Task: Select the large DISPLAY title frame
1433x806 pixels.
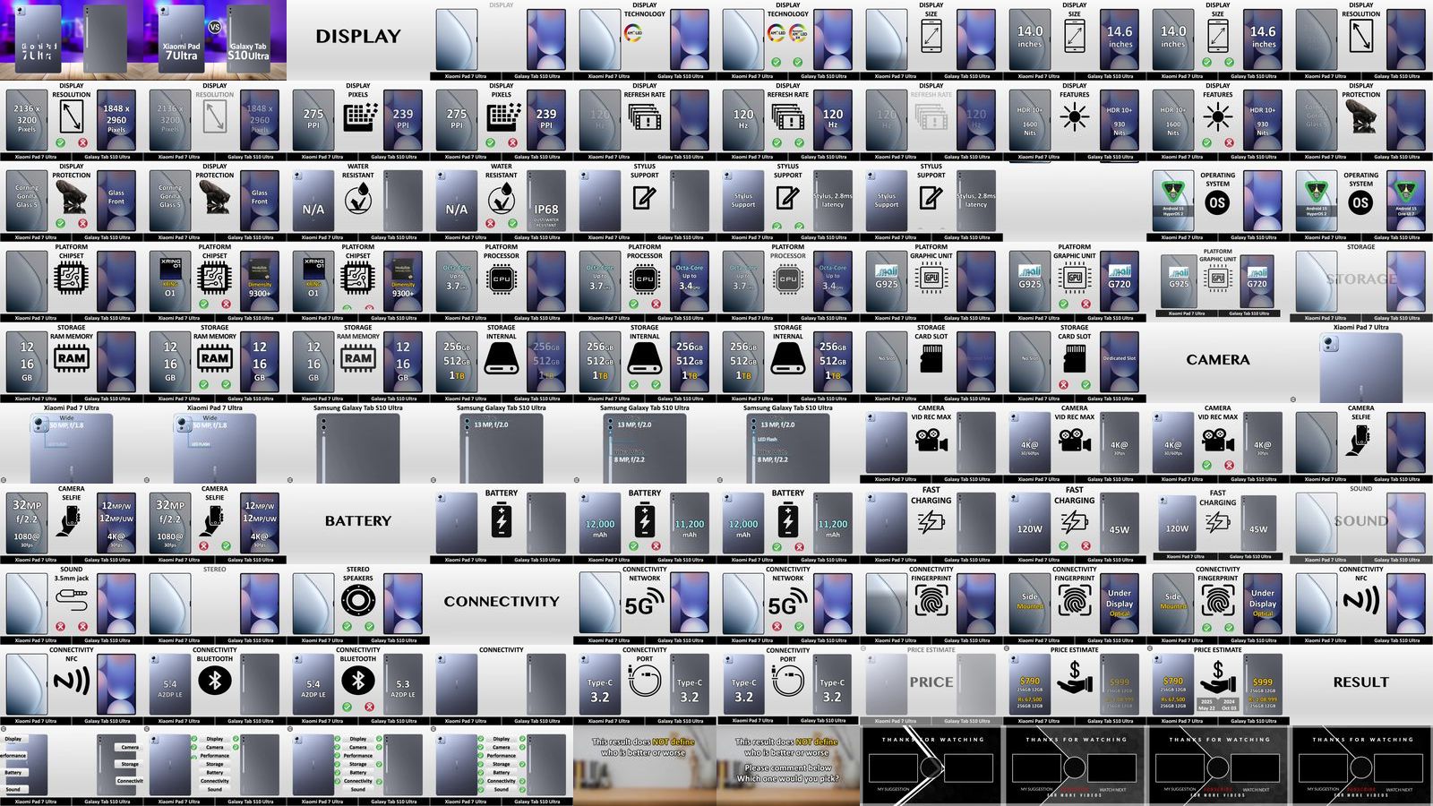Action: (x=358, y=37)
